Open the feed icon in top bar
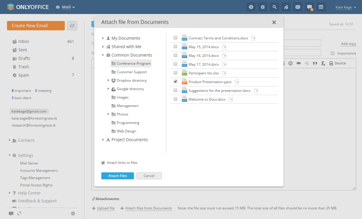This screenshot has height=219, width=362. (x=286, y=7)
